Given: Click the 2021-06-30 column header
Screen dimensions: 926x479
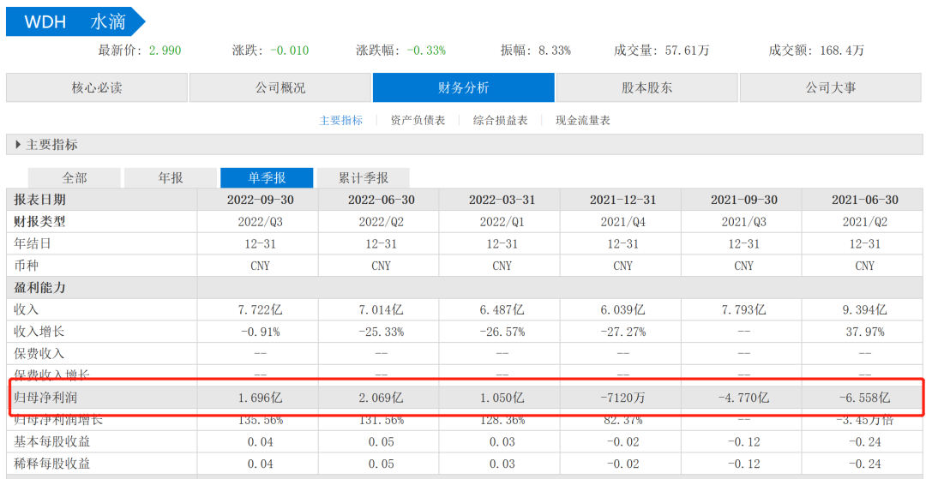Looking at the screenshot, I should click(x=864, y=200).
